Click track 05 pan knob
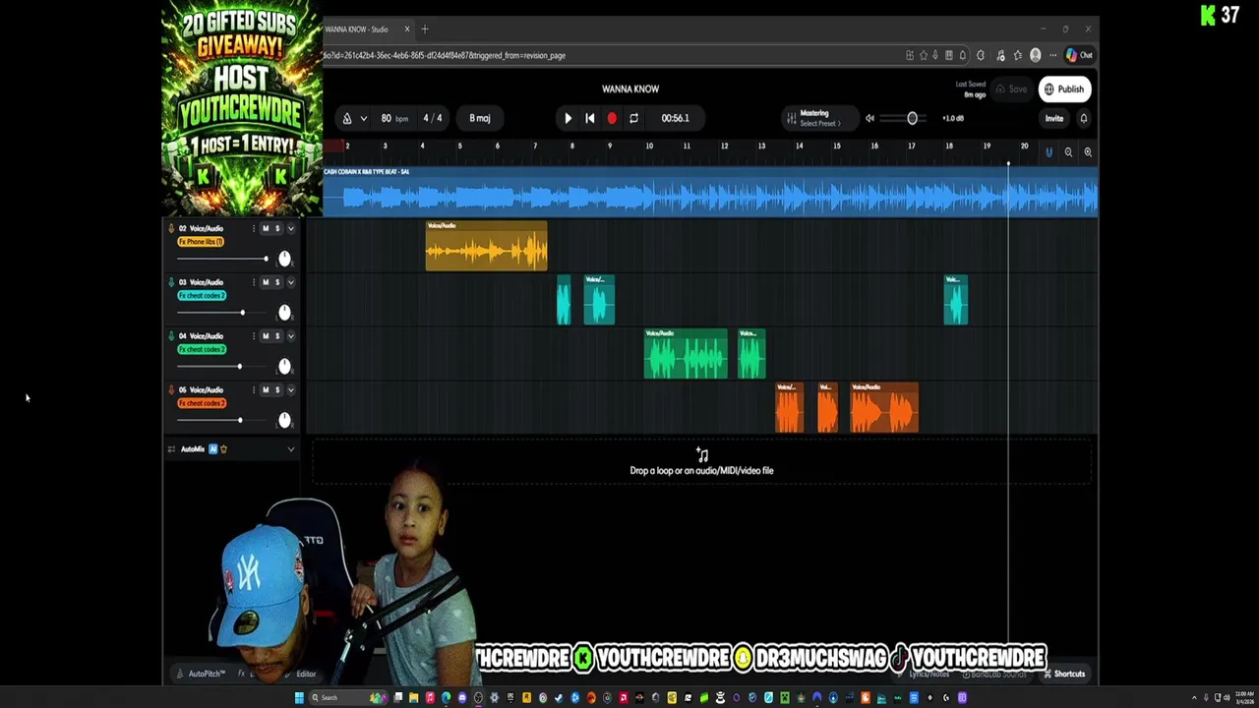Screen dimensions: 1259x708 coord(284,421)
